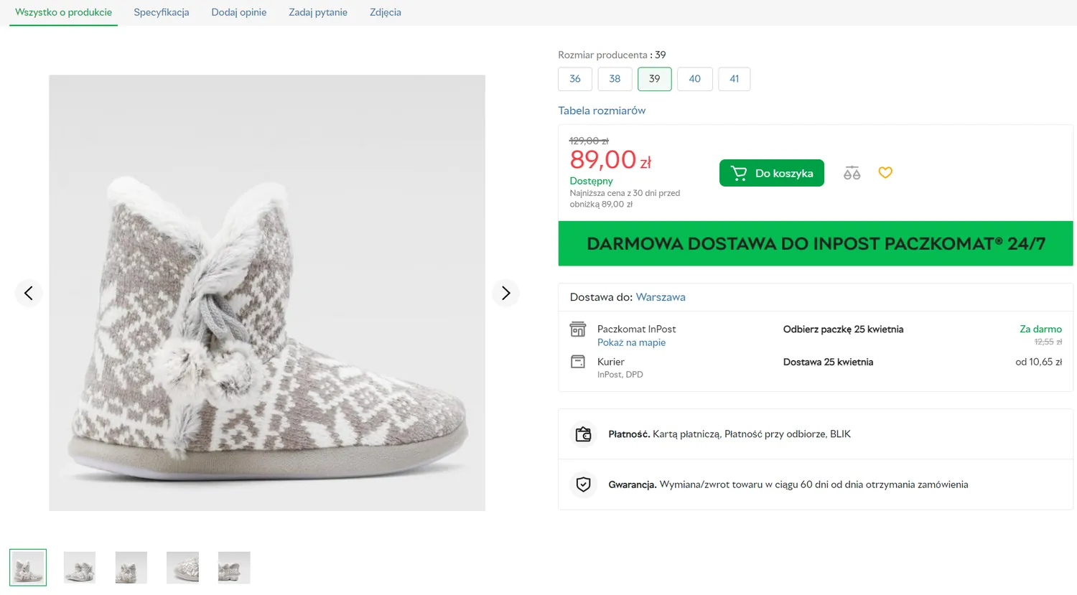Choose size 40 option
This screenshot has width=1077, height=595.
[694, 79]
